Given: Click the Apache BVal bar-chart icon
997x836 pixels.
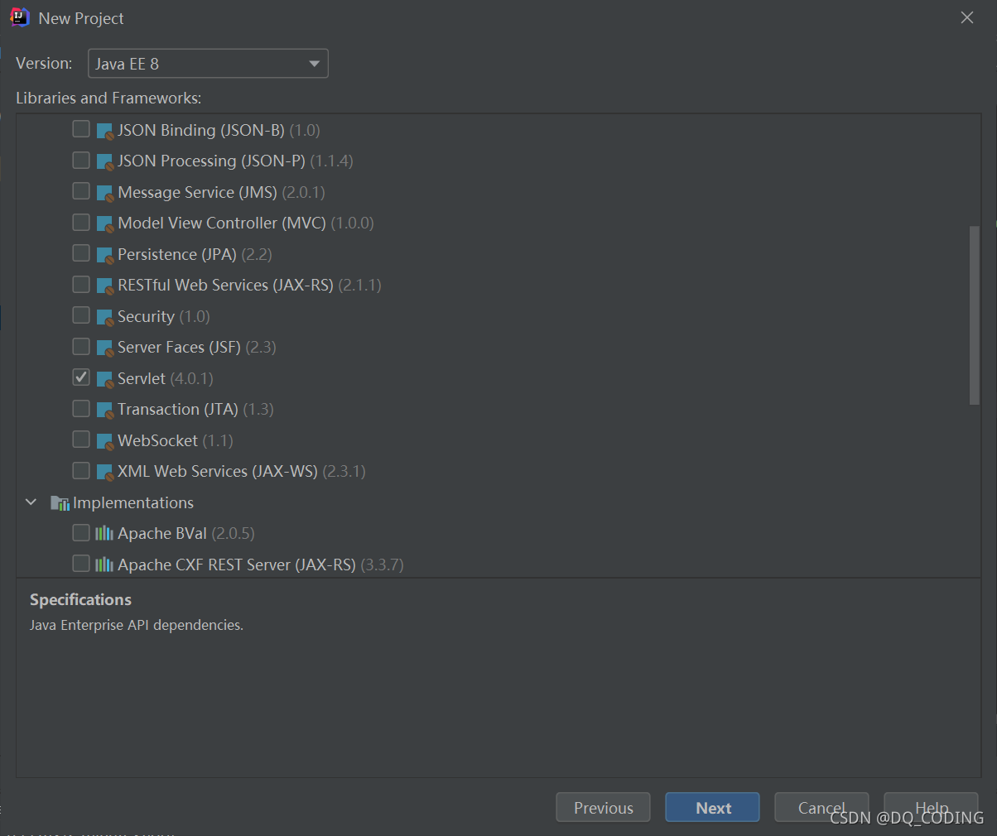Looking at the screenshot, I should pyautogui.click(x=104, y=533).
